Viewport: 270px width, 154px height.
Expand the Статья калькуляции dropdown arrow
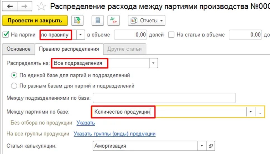pos(202,146)
